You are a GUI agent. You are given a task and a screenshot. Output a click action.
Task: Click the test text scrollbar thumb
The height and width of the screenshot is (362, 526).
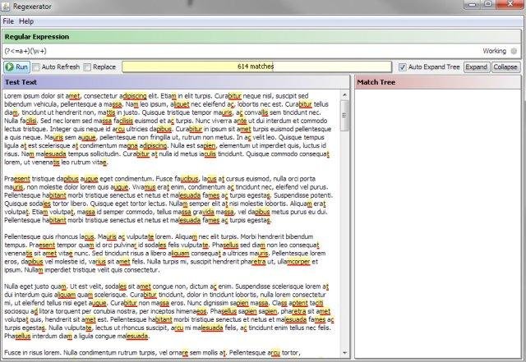344,116
